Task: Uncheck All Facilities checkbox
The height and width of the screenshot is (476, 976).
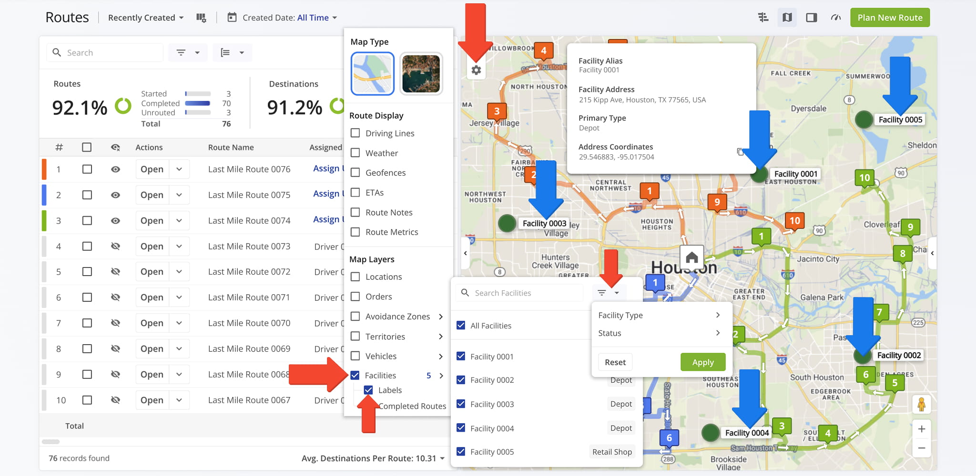Action: click(461, 325)
